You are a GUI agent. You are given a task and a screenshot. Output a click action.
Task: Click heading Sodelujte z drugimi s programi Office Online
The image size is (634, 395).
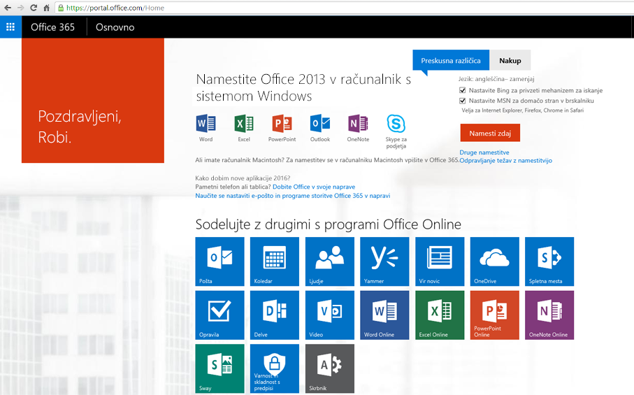[329, 224]
